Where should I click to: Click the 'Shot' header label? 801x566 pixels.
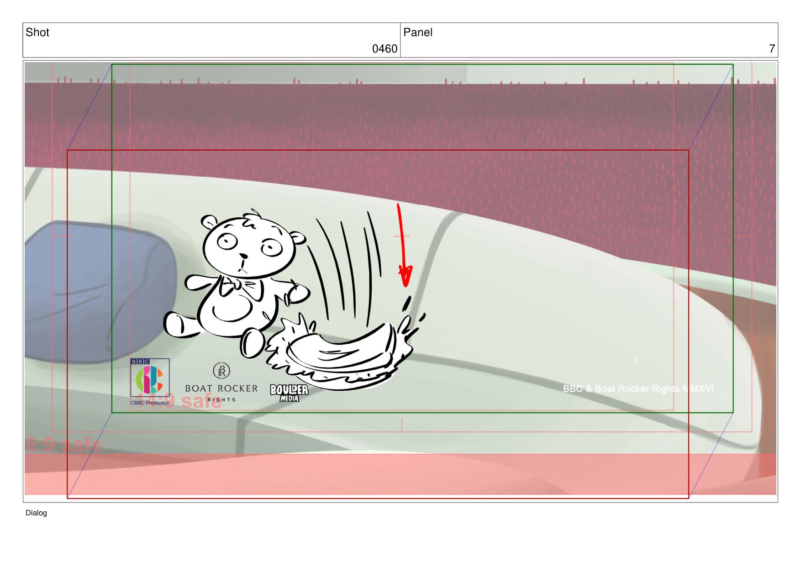[37, 32]
